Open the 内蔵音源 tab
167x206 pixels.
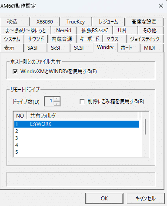click(62, 39)
